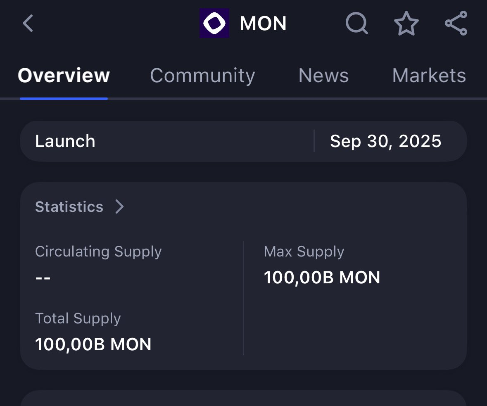Click the back arrow
The image size is (487, 406).
28,24
